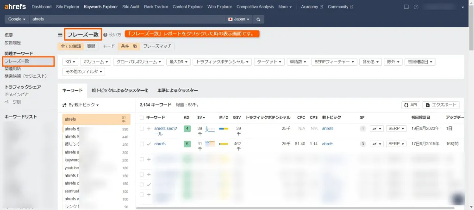Open その他のフィルタ dropdown

tap(83, 72)
